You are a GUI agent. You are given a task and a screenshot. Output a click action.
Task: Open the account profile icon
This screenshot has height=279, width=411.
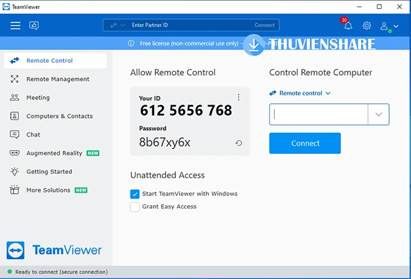tap(384, 26)
